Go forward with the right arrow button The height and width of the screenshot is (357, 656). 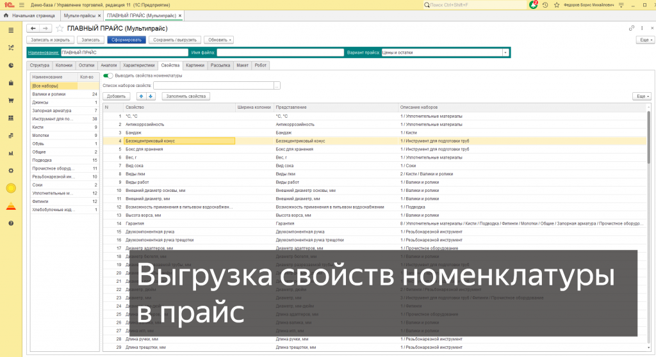pyautogui.click(x=45, y=28)
